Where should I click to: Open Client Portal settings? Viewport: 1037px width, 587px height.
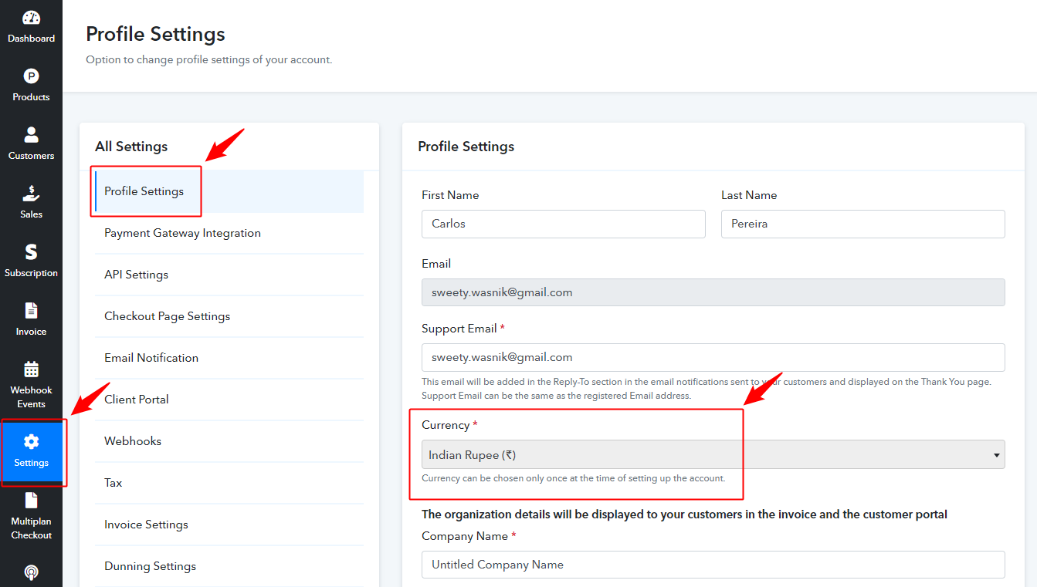137,400
